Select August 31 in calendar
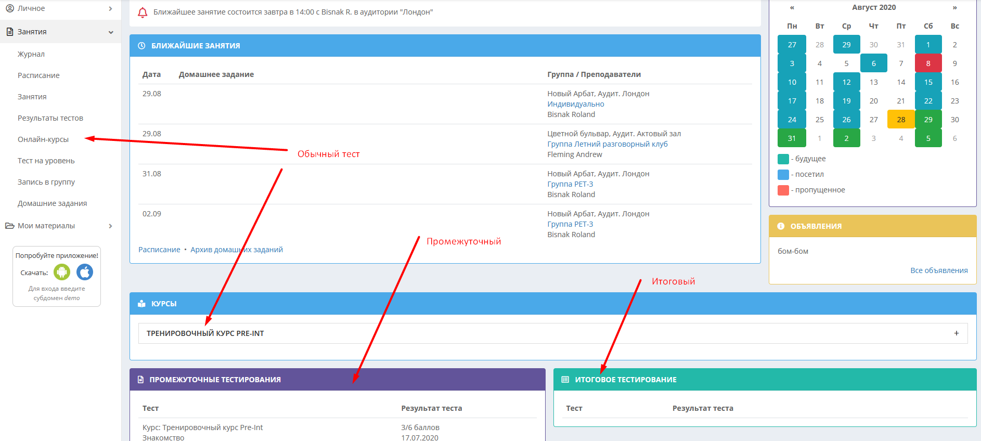This screenshot has width=981, height=441. [x=792, y=138]
